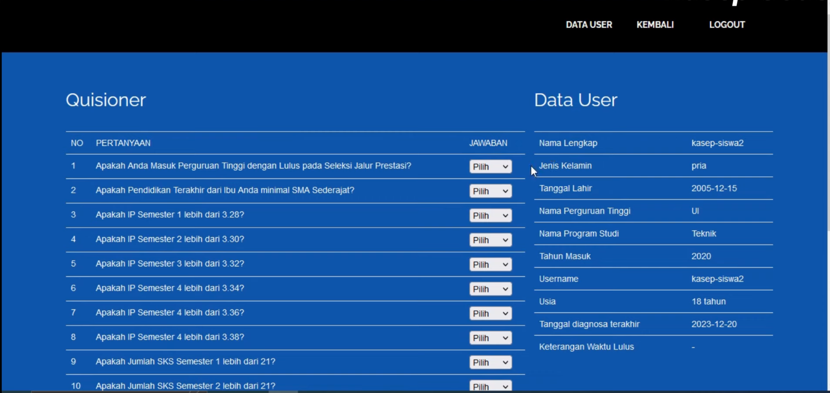This screenshot has height=393, width=830.
Task: Click the Nama Perguruan Tinggi label
Action: click(x=585, y=211)
